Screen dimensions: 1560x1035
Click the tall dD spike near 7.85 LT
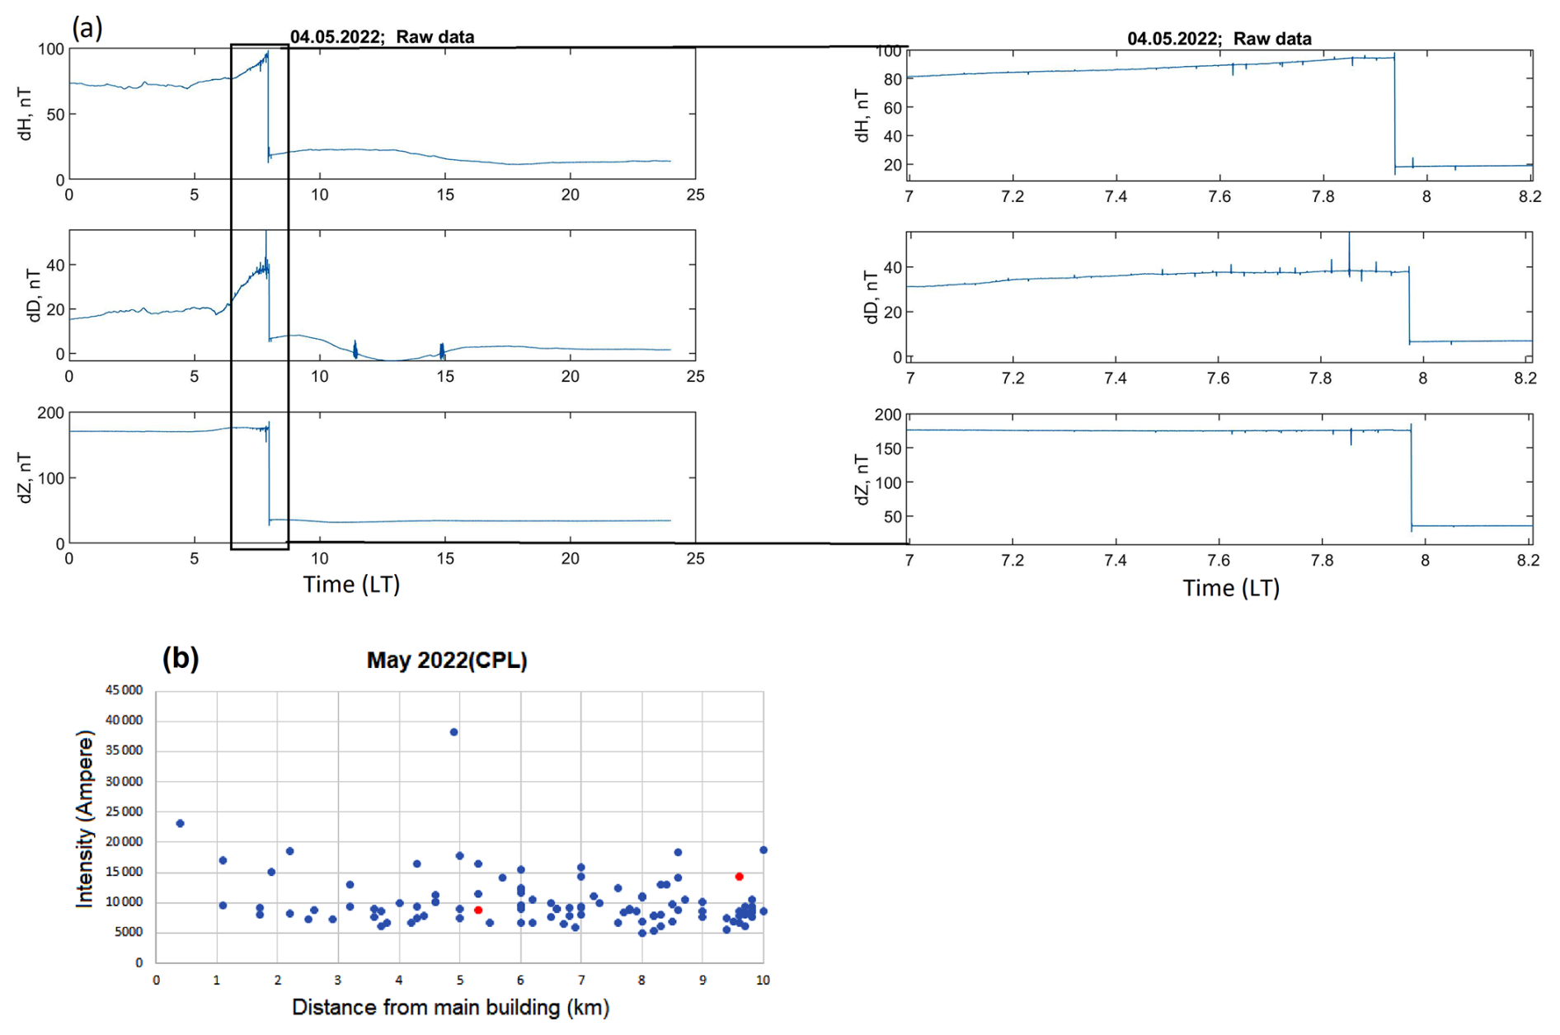pos(1349,254)
